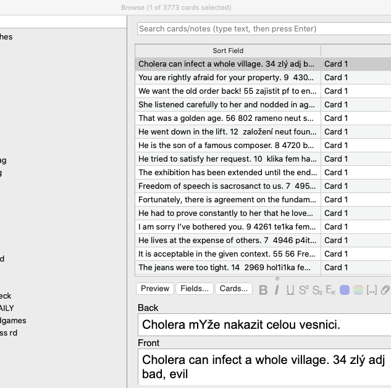Apply subscript formatting
Image resolution: width=391 pixels, height=388 pixels.
pyautogui.click(x=317, y=290)
